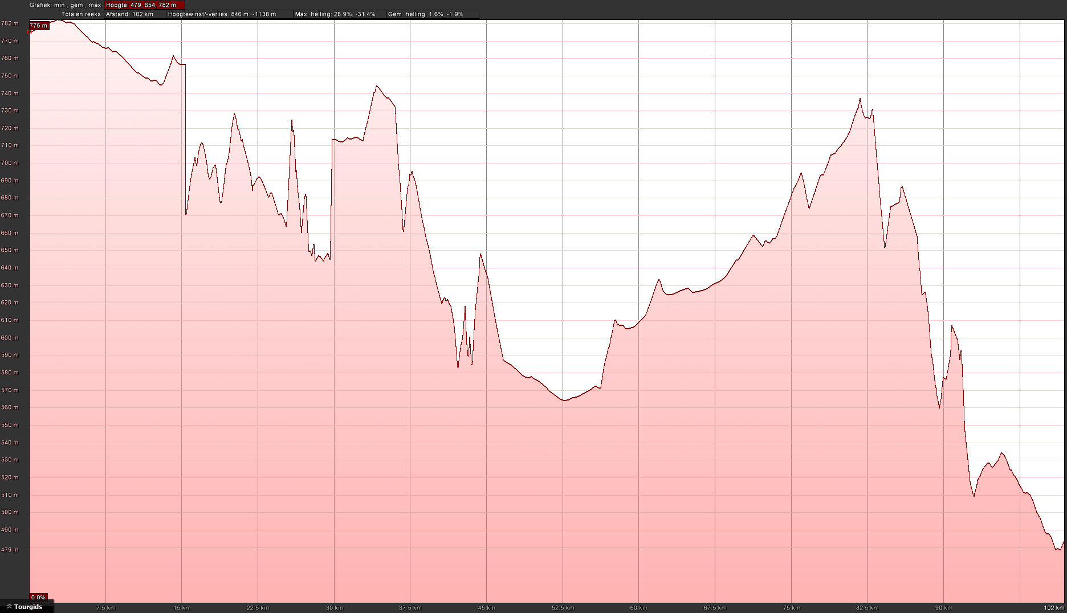Click the 7.5 km distance axis label
Screen dimensions: 1067x613
pyautogui.click(x=105, y=608)
